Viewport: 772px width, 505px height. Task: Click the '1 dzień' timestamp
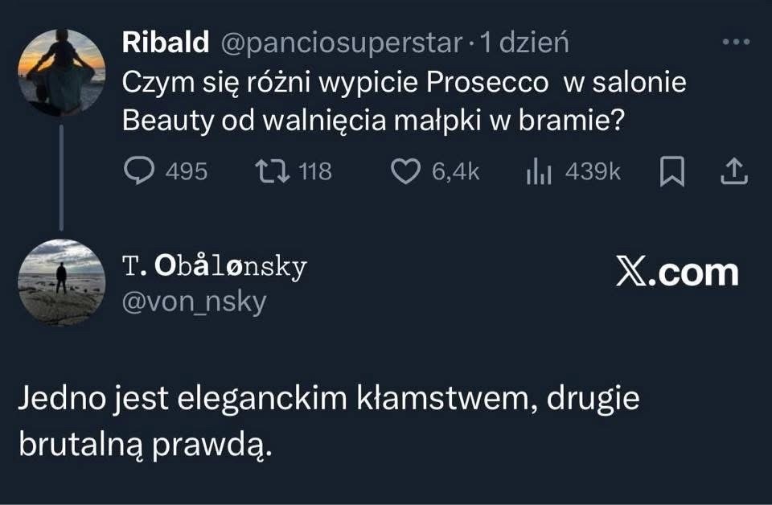pos(524,43)
